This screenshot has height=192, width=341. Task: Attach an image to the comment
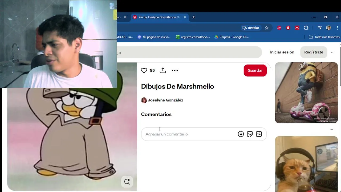click(x=259, y=134)
